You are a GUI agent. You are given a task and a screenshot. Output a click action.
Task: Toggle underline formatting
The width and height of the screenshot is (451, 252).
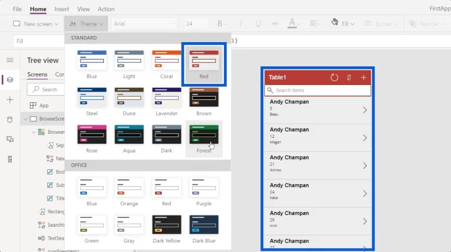pos(258,24)
